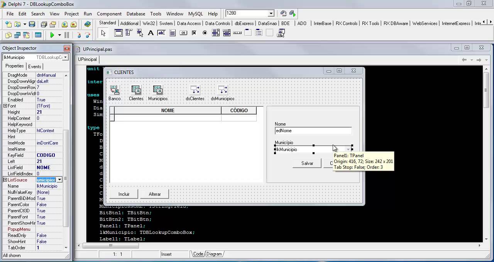Click the Incluir button on the form
Screen dimensions: 494x262
(x=124, y=194)
